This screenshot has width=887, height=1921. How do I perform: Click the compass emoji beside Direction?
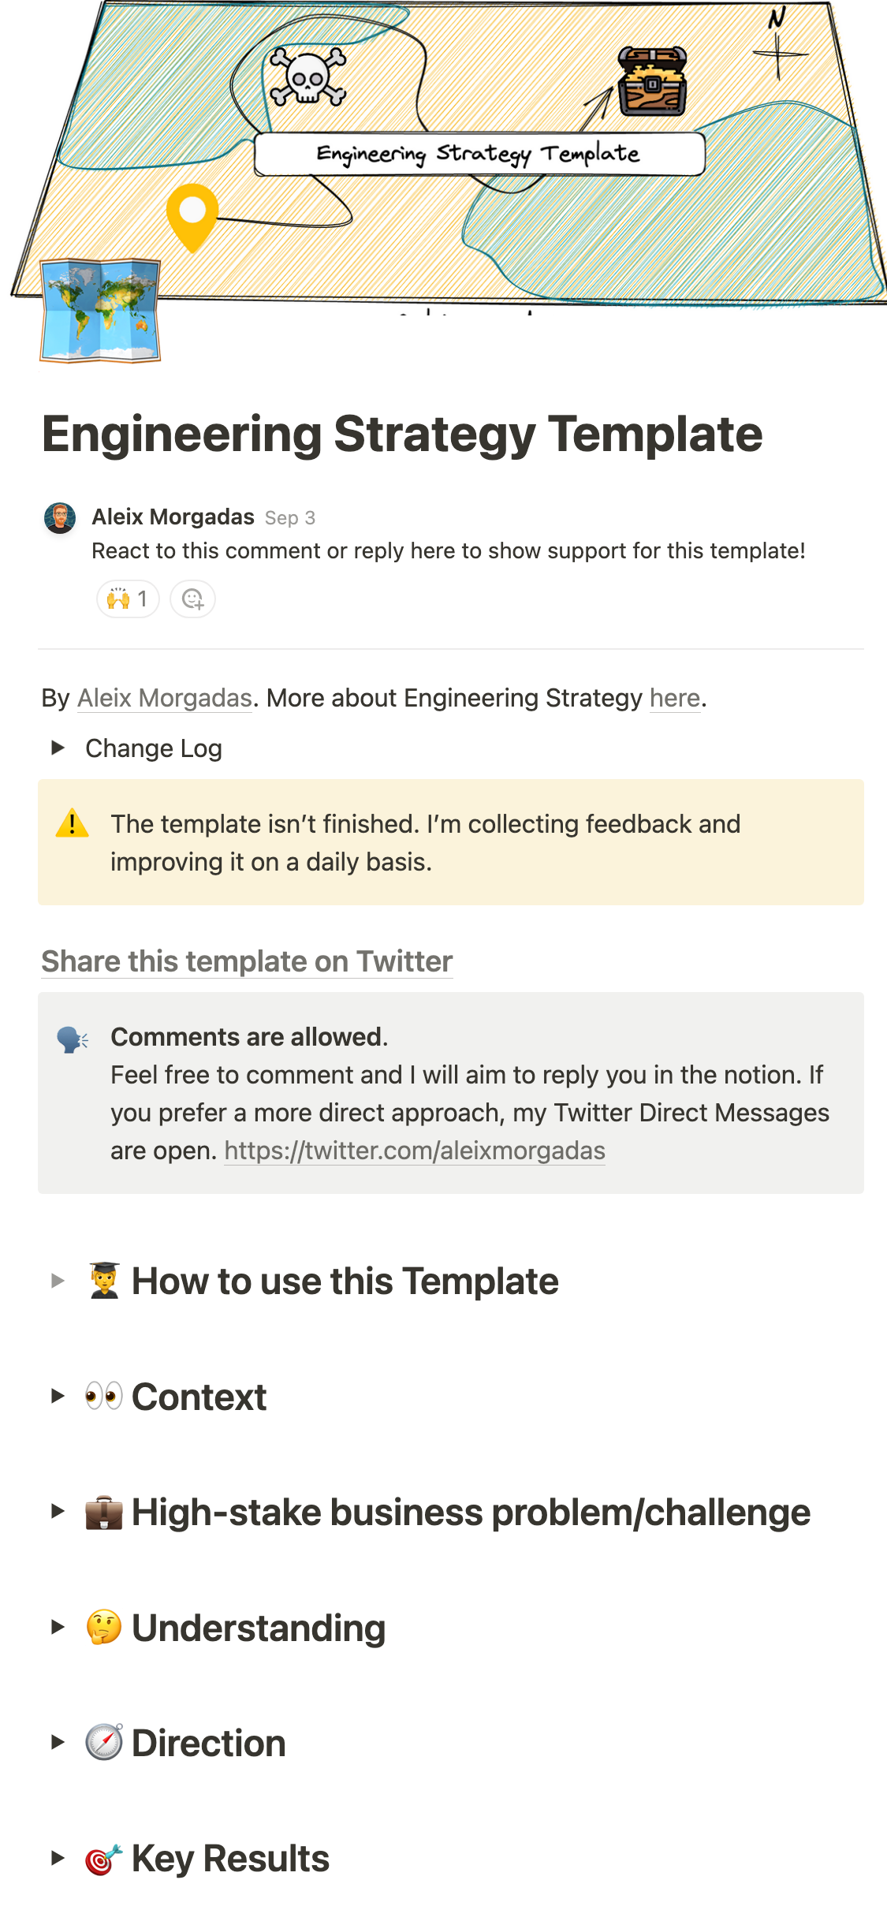click(x=104, y=1743)
